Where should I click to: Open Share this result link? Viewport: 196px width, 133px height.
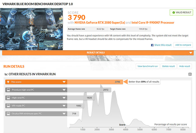[163, 45]
